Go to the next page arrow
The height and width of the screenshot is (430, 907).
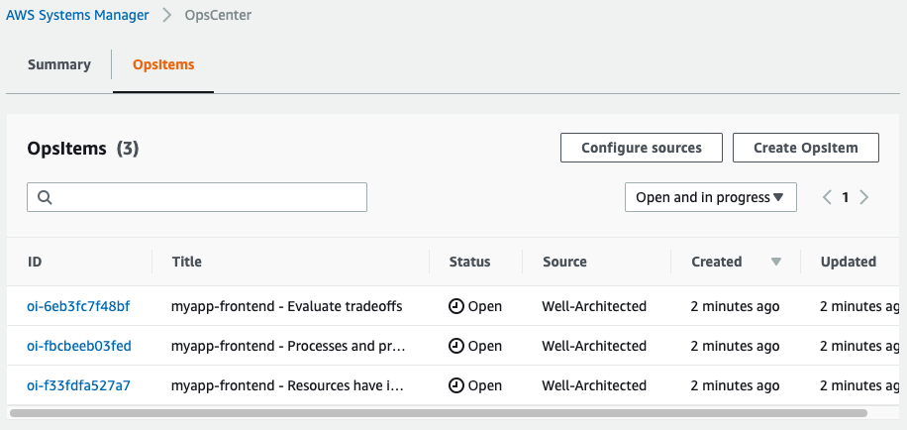[864, 197]
